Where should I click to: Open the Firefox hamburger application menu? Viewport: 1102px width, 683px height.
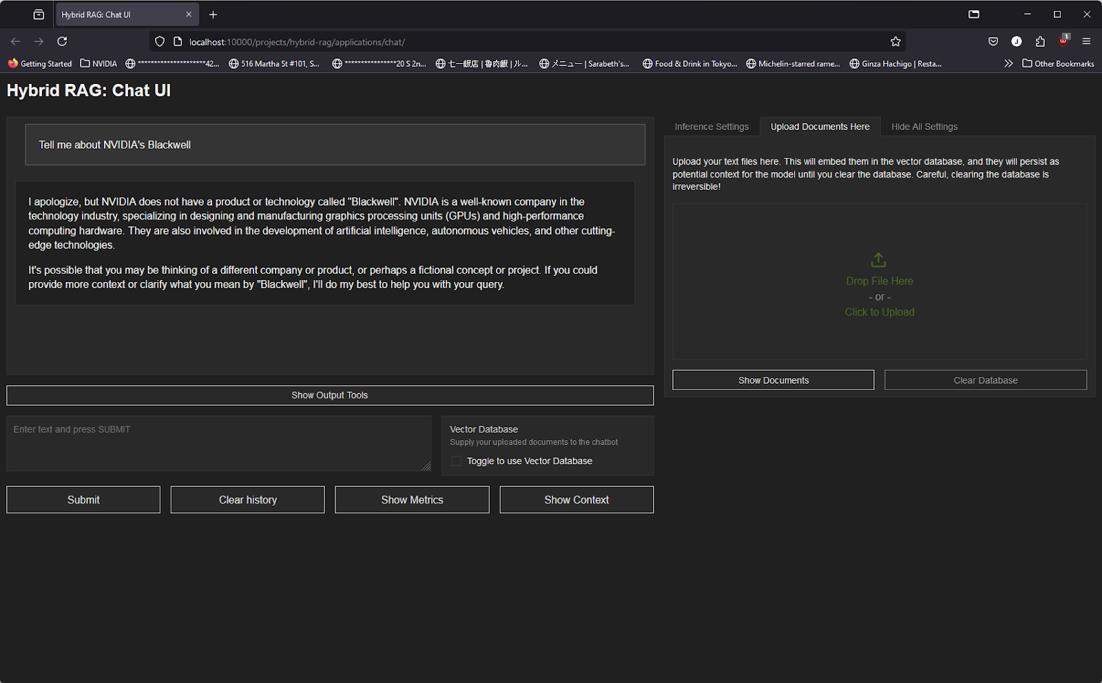(x=1086, y=41)
